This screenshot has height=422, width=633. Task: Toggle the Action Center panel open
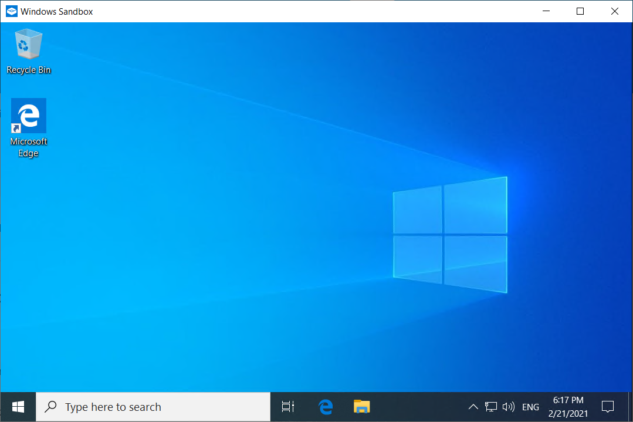607,406
